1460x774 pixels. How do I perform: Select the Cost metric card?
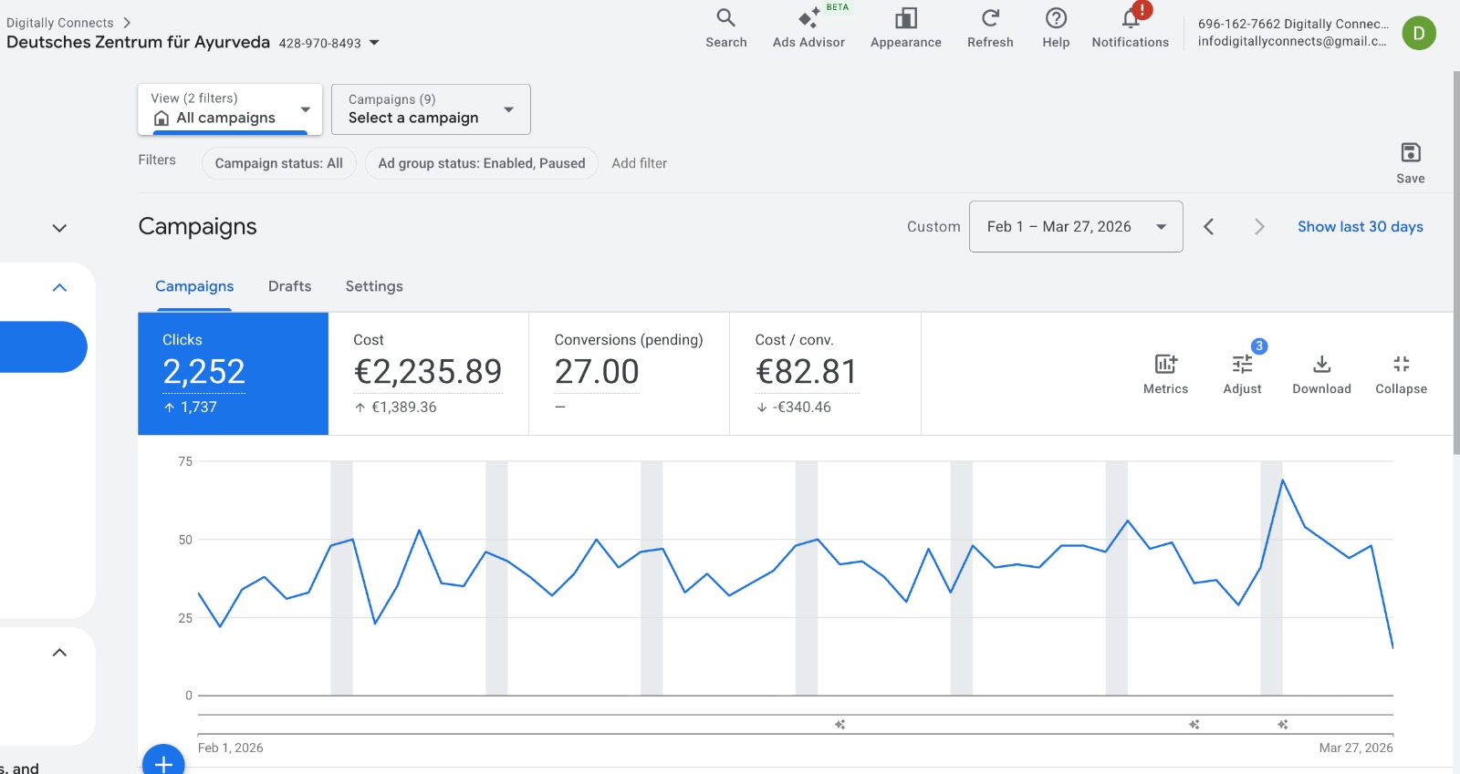(x=428, y=374)
